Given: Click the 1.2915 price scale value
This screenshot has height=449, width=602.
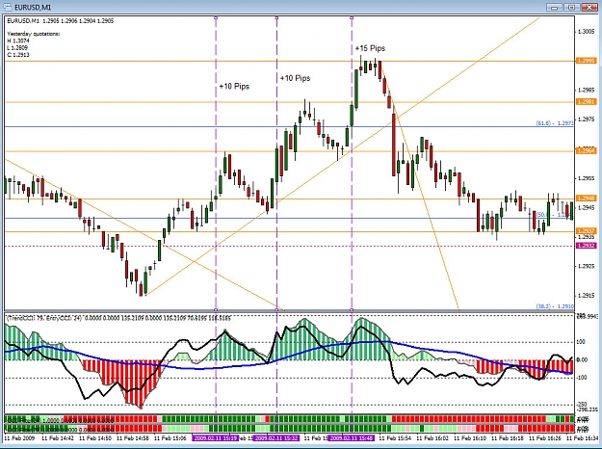Looking at the screenshot, I should 587,296.
